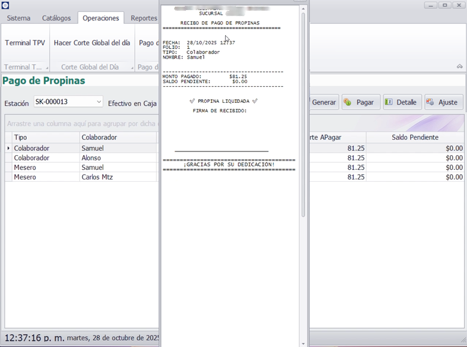Click the receipt preview scroll-down arrow
This screenshot has width=467, height=347.
pos(304,343)
